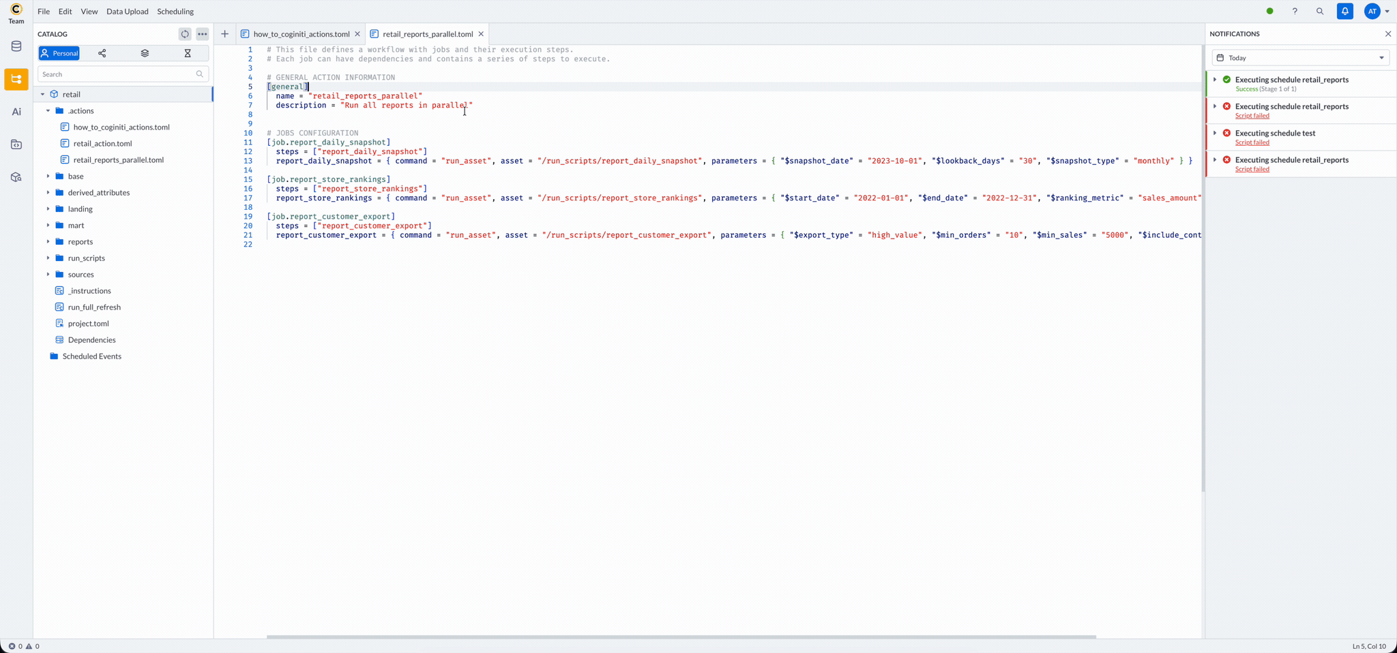This screenshot has width=1397, height=653.
Task: Collapse the .actions folder
Action: click(x=48, y=111)
